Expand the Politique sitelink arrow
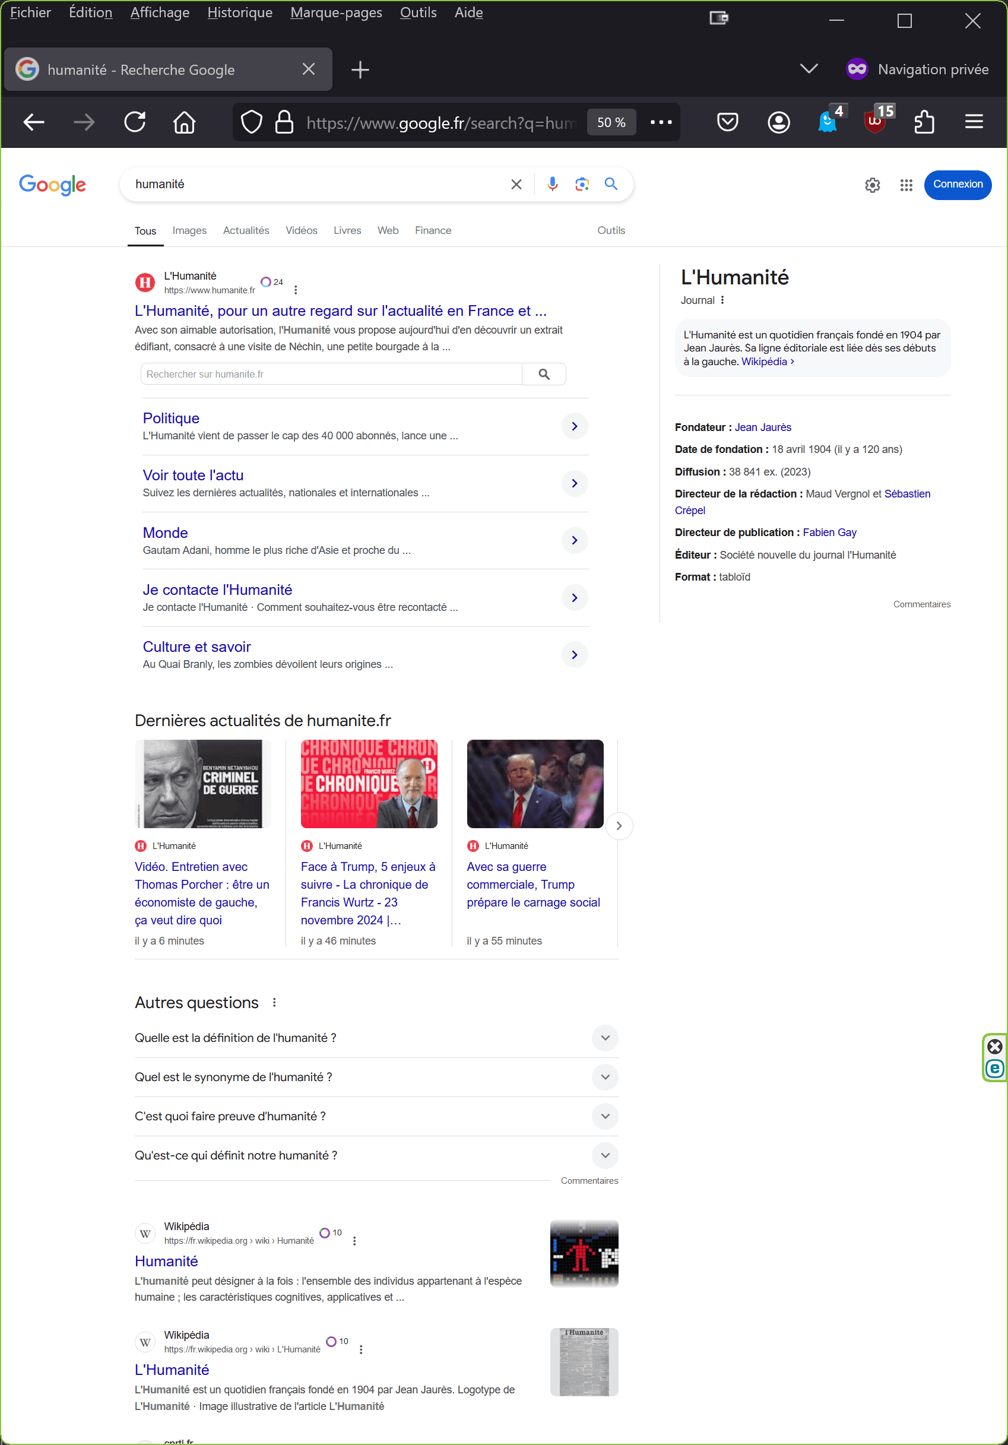The image size is (1008, 1445). tap(575, 426)
